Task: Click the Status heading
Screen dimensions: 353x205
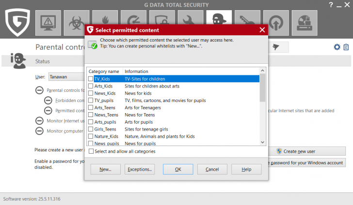Action: tap(42, 61)
